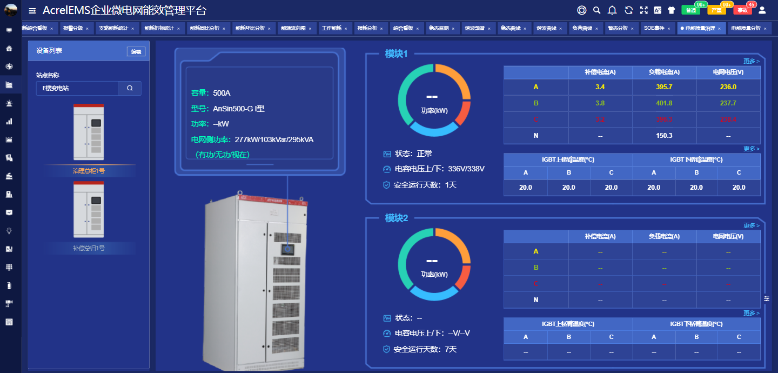Click phase A compensation current value 3.4
778x373 pixels.
point(600,87)
